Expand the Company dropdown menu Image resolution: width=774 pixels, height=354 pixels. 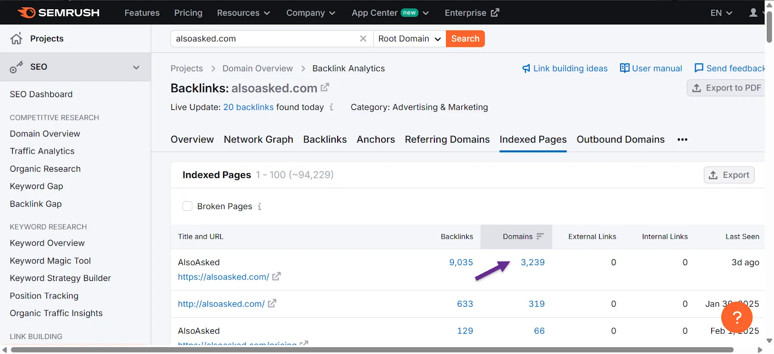pyautogui.click(x=311, y=13)
